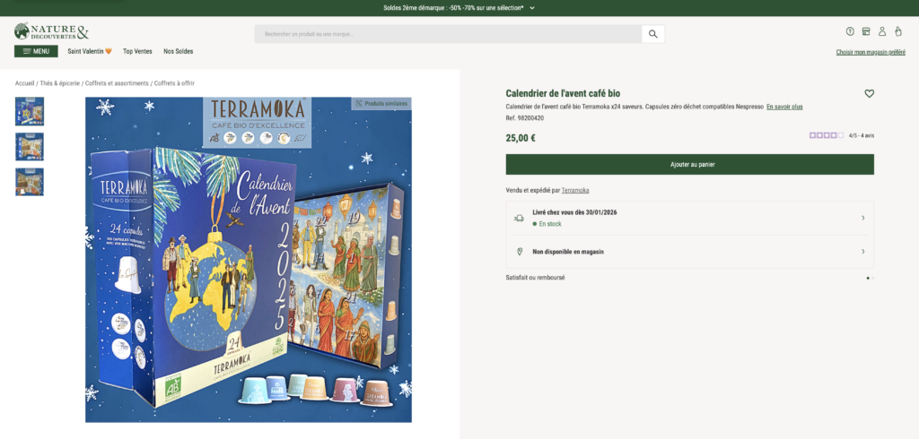Follow the En savoir plus link
The width and height of the screenshot is (919, 439).
coord(784,107)
